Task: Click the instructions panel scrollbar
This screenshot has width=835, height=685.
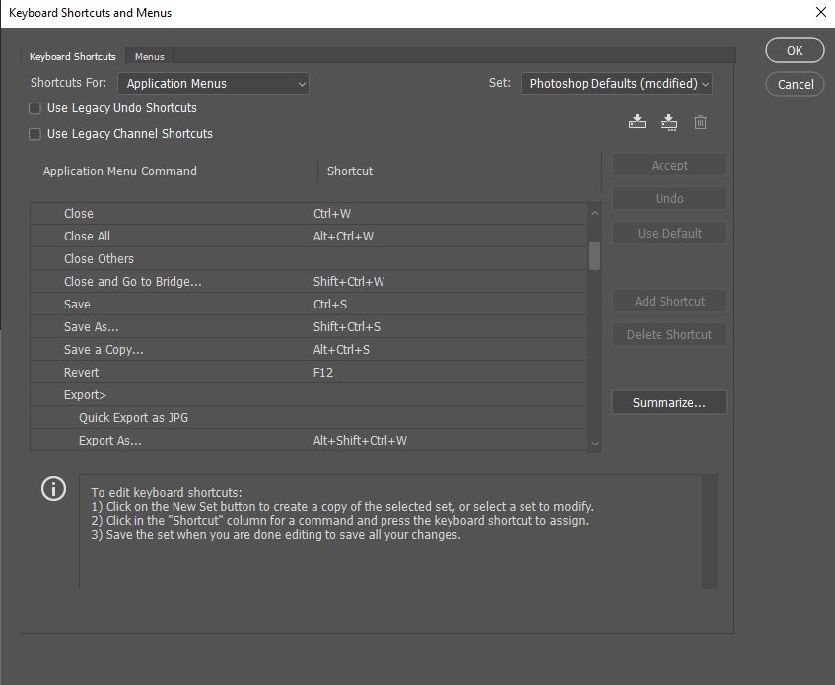Action: 710,531
